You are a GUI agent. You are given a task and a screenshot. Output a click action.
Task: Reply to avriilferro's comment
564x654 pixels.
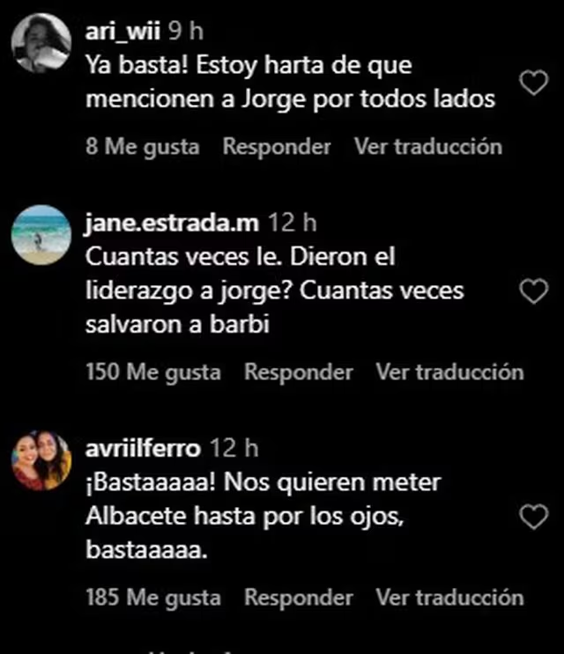click(299, 598)
